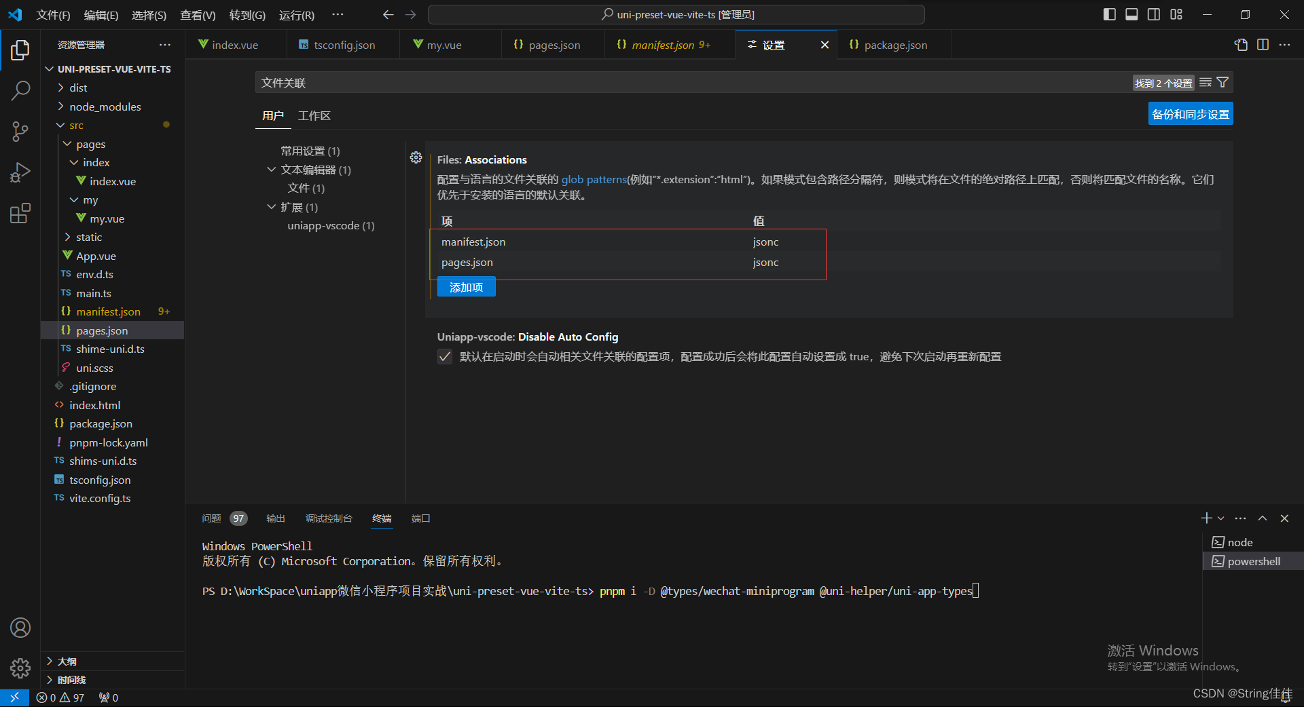The width and height of the screenshot is (1304, 707).
Task: Click the 备份和同步设置 button
Action: (x=1190, y=113)
